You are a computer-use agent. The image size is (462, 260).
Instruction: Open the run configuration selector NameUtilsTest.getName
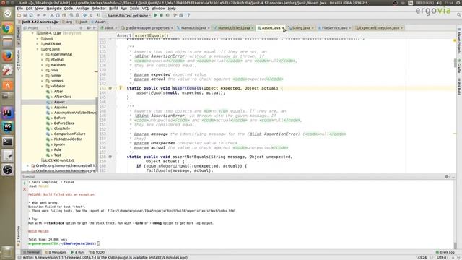pos(128,15)
